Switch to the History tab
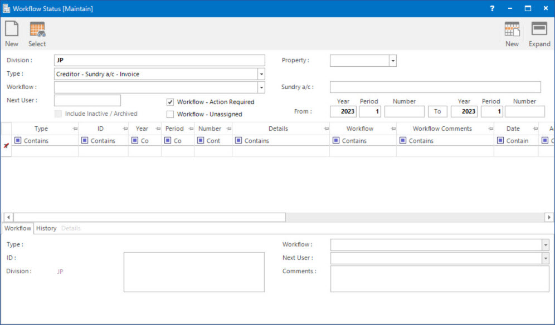The height and width of the screenshot is (325, 555). (46, 228)
